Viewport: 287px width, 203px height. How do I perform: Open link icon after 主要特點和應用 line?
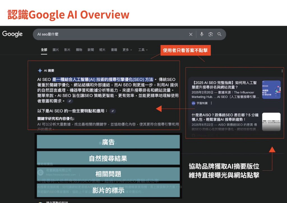coord(113,111)
